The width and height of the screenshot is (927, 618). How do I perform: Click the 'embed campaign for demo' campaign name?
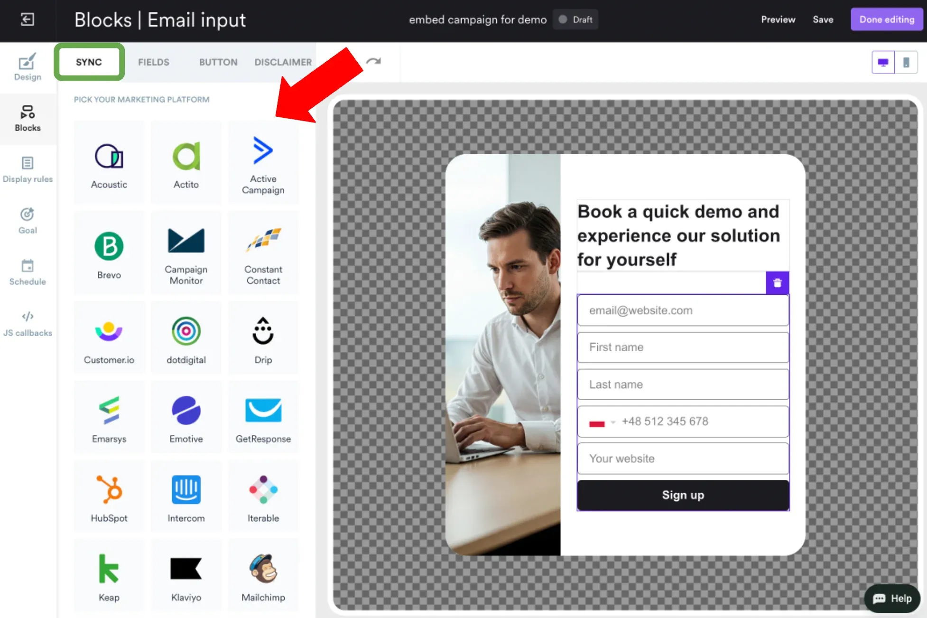pos(478,19)
